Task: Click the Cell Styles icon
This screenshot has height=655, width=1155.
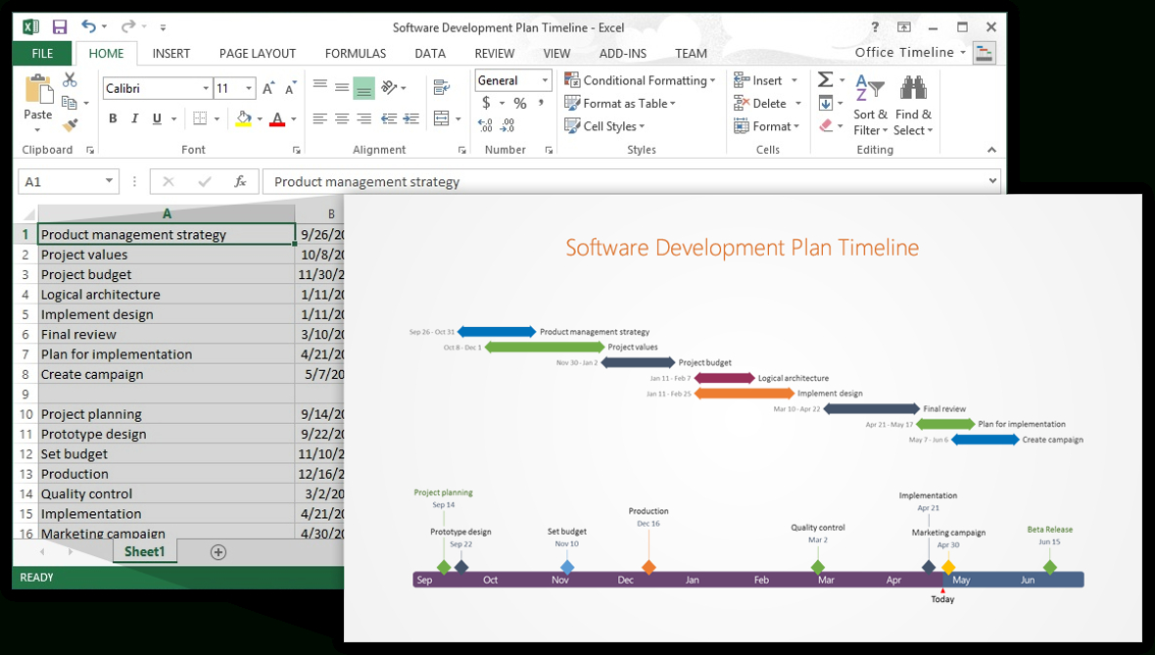Action: [x=574, y=126]
